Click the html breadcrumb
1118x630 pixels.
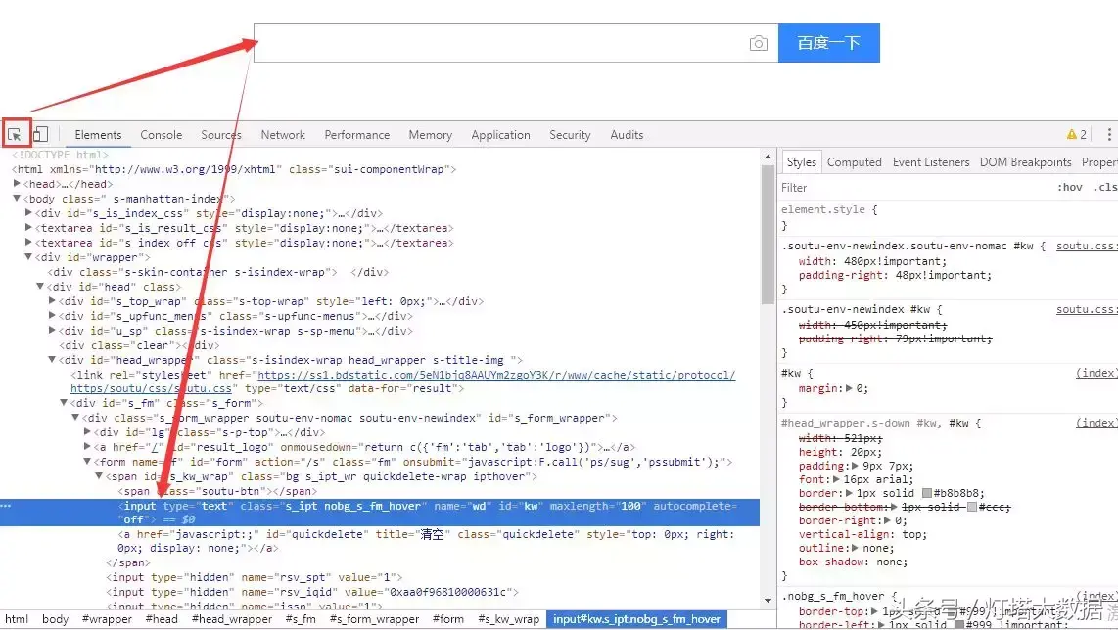(x=17, y=619)
